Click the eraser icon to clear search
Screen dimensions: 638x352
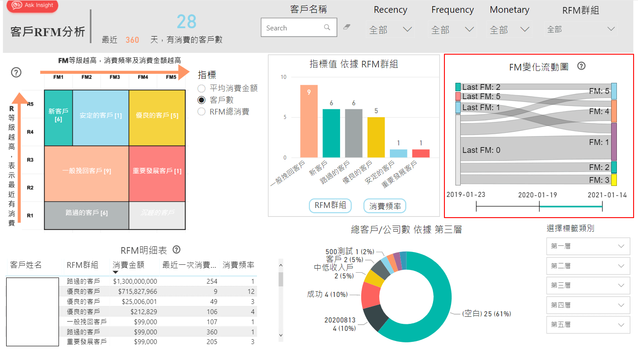[346, 27]
